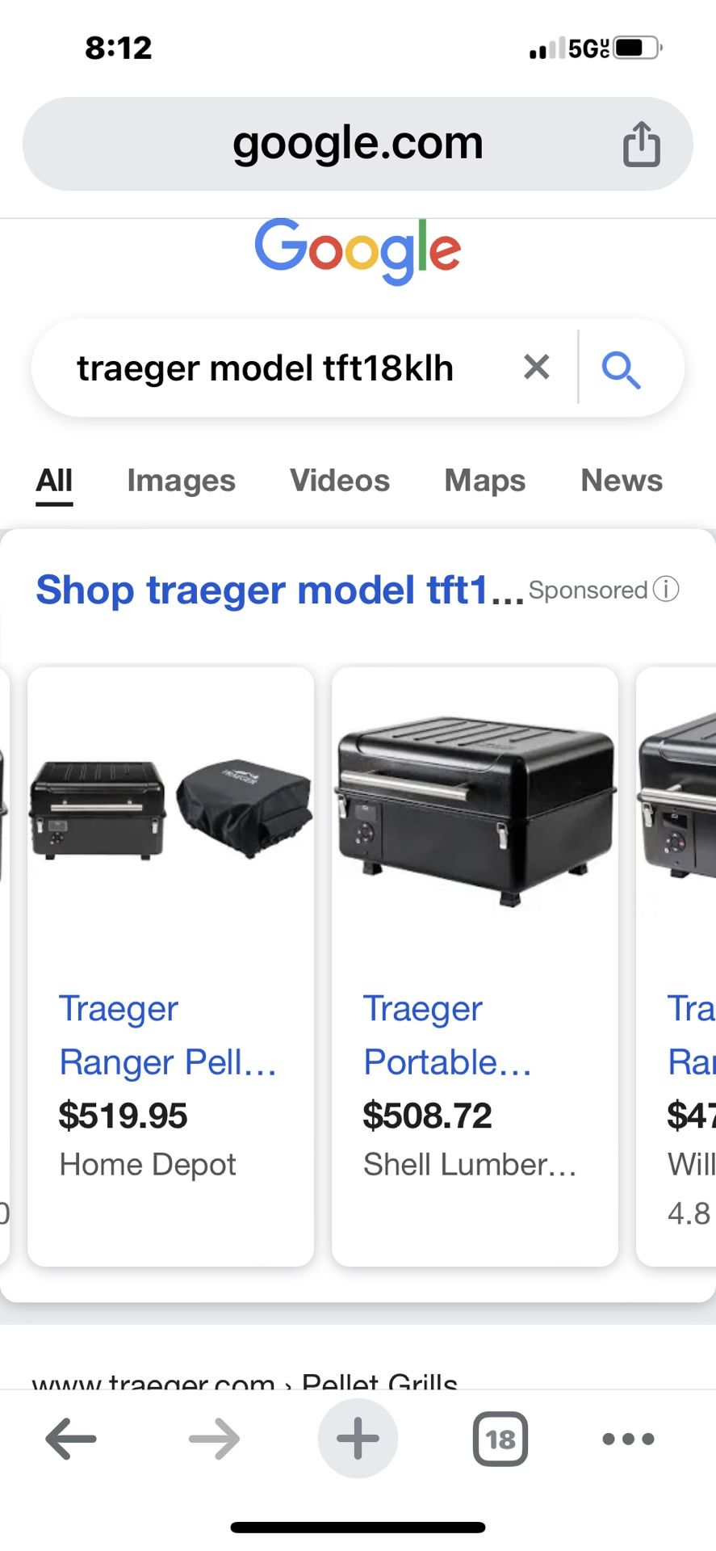
Task: Select the News tab
Action: [622, 481]
